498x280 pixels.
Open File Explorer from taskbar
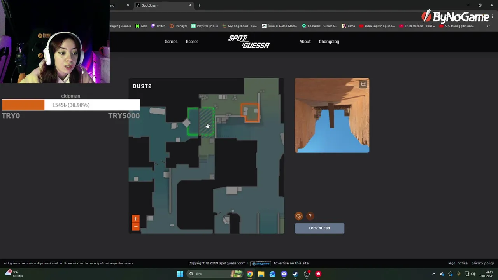(261, 274)
